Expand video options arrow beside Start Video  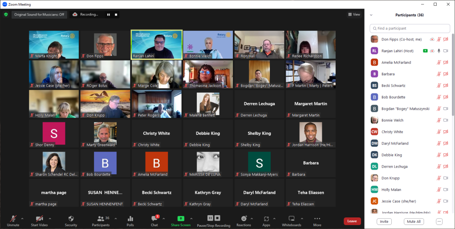pos(50,218)
